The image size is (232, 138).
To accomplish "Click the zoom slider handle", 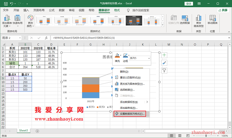I will tap(206, 136).
